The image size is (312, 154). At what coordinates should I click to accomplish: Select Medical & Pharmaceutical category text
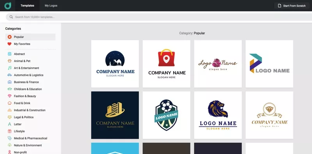tap(31, 138)
